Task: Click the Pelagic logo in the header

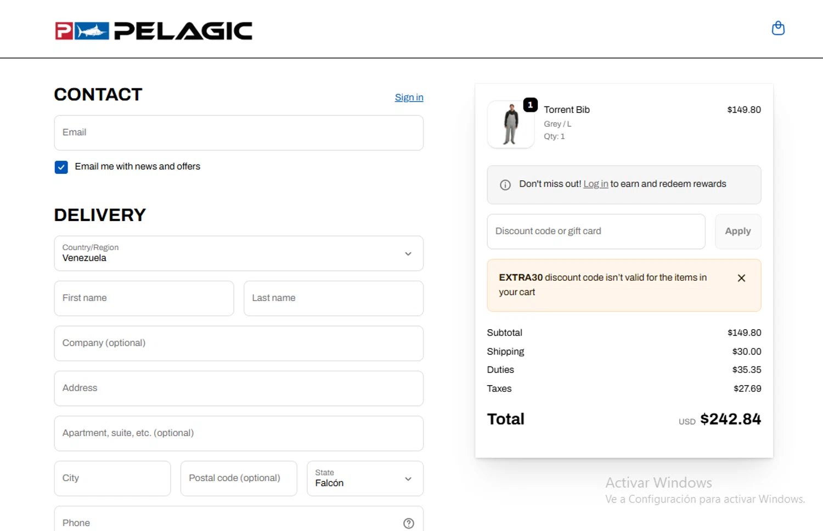Action: coord(154,31)
